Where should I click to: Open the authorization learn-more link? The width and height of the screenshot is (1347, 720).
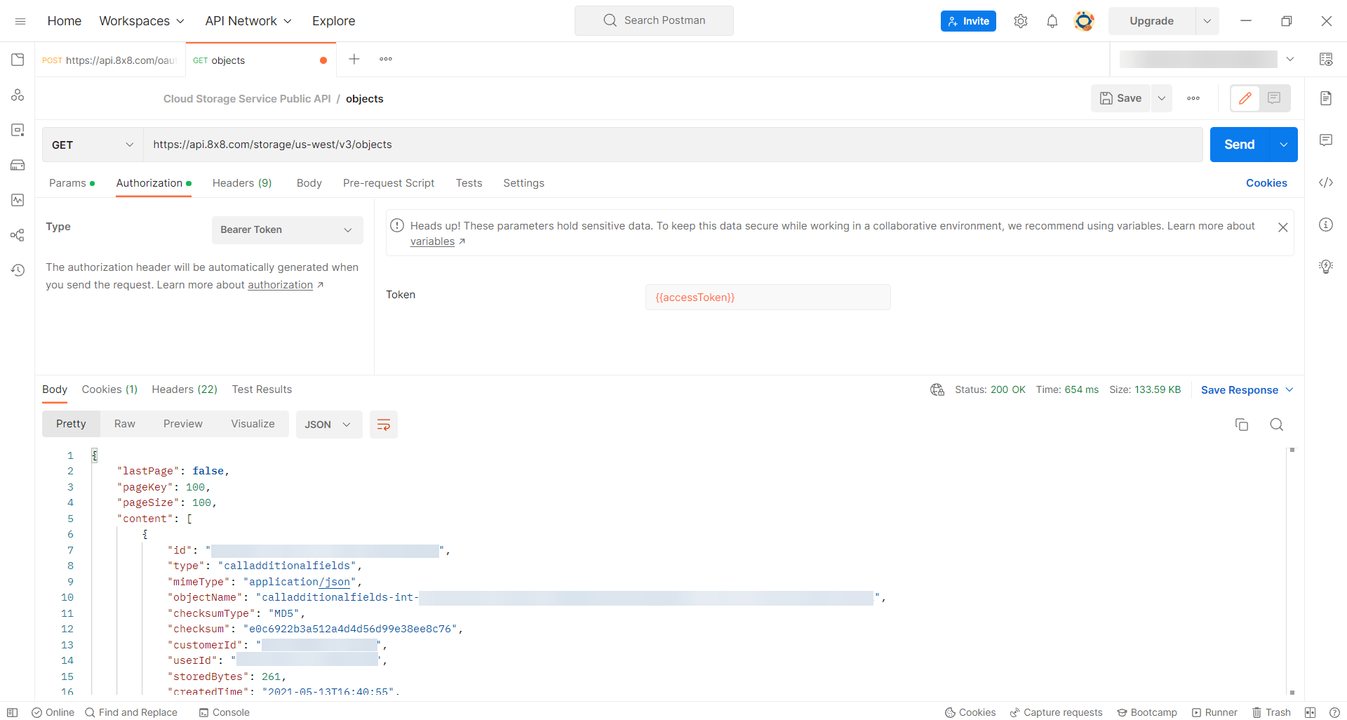(x=281, y=285)
